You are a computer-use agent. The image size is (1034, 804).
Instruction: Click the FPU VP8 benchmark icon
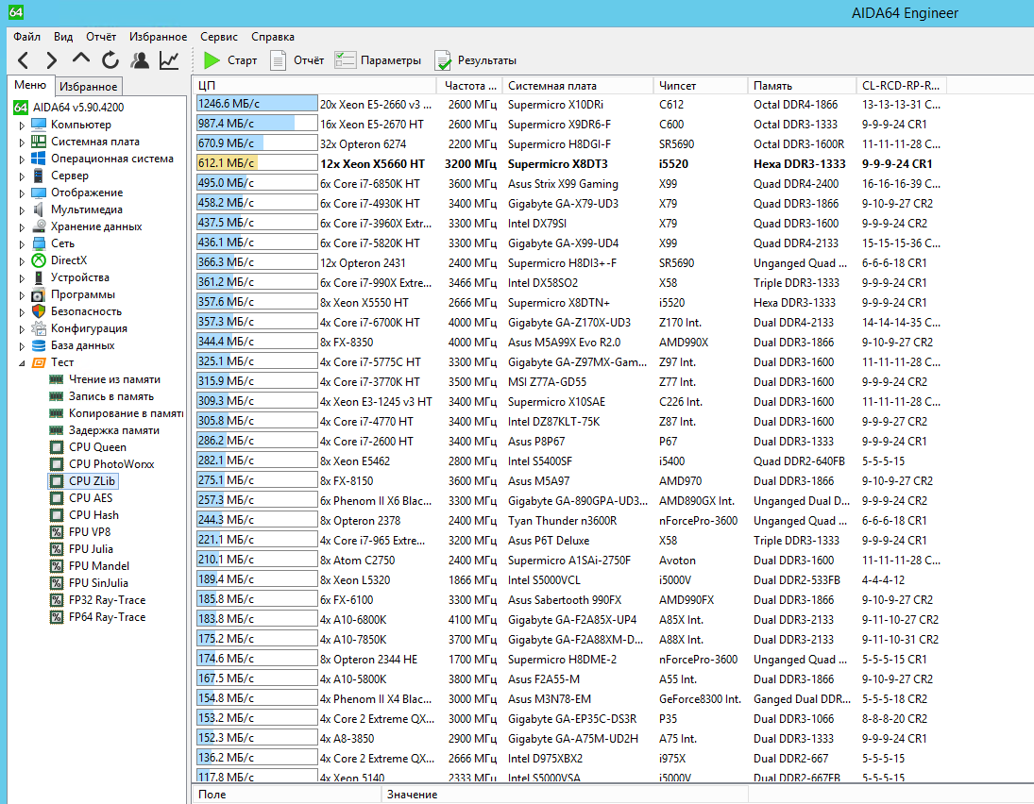57,532
